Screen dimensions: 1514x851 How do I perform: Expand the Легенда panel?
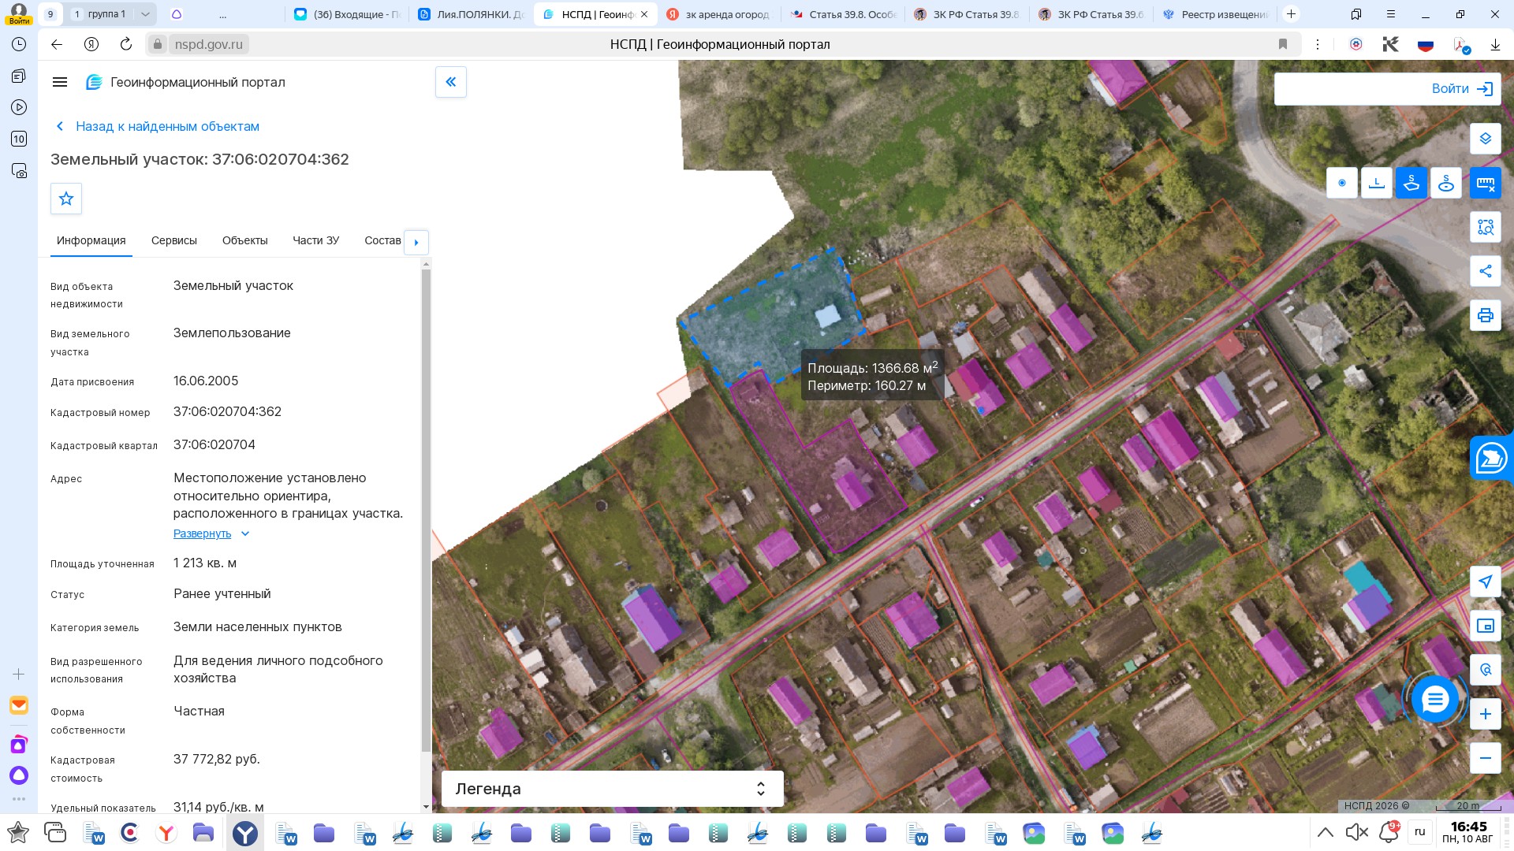click(x=612, y=789)
